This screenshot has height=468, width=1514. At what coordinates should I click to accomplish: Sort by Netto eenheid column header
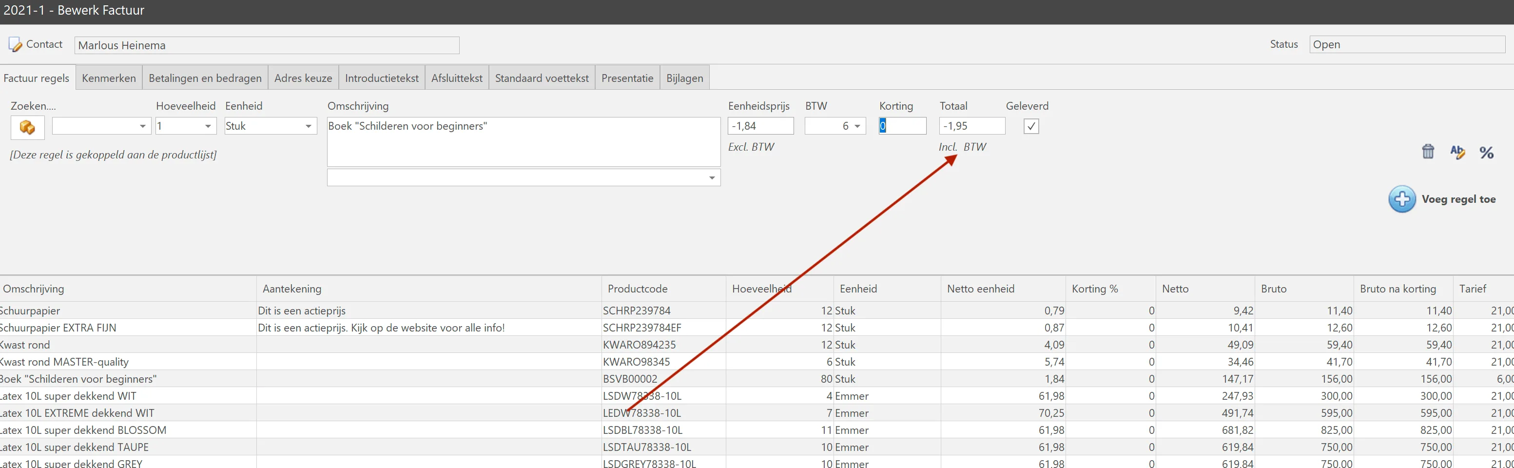point(1003,289)
